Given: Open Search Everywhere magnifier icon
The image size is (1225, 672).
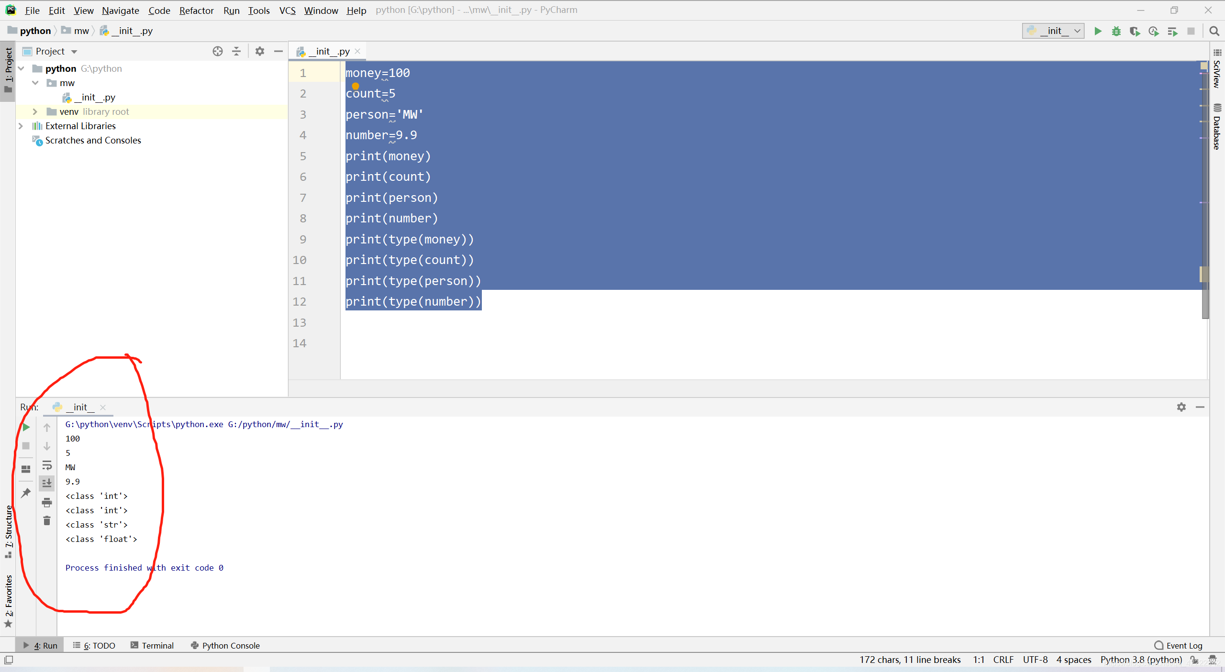Looking at the screenshot, I should pyautogui.click(x=1214, y=31).
